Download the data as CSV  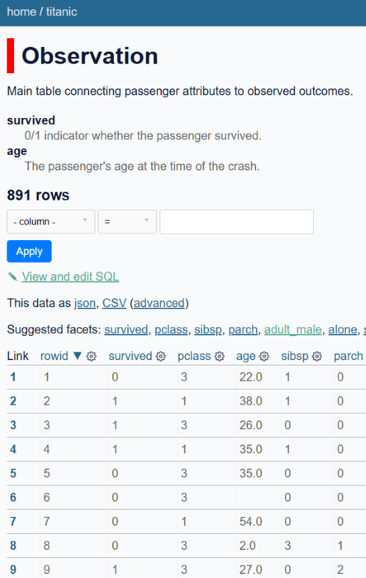click(114, 303)
